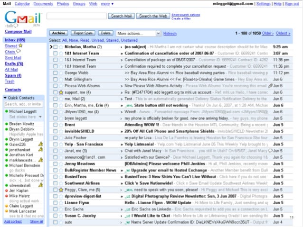The width and height of the screenshot is (303, 227).
Task: Click arrow indicator on me, Mail Test email
Action: point(122,99)
